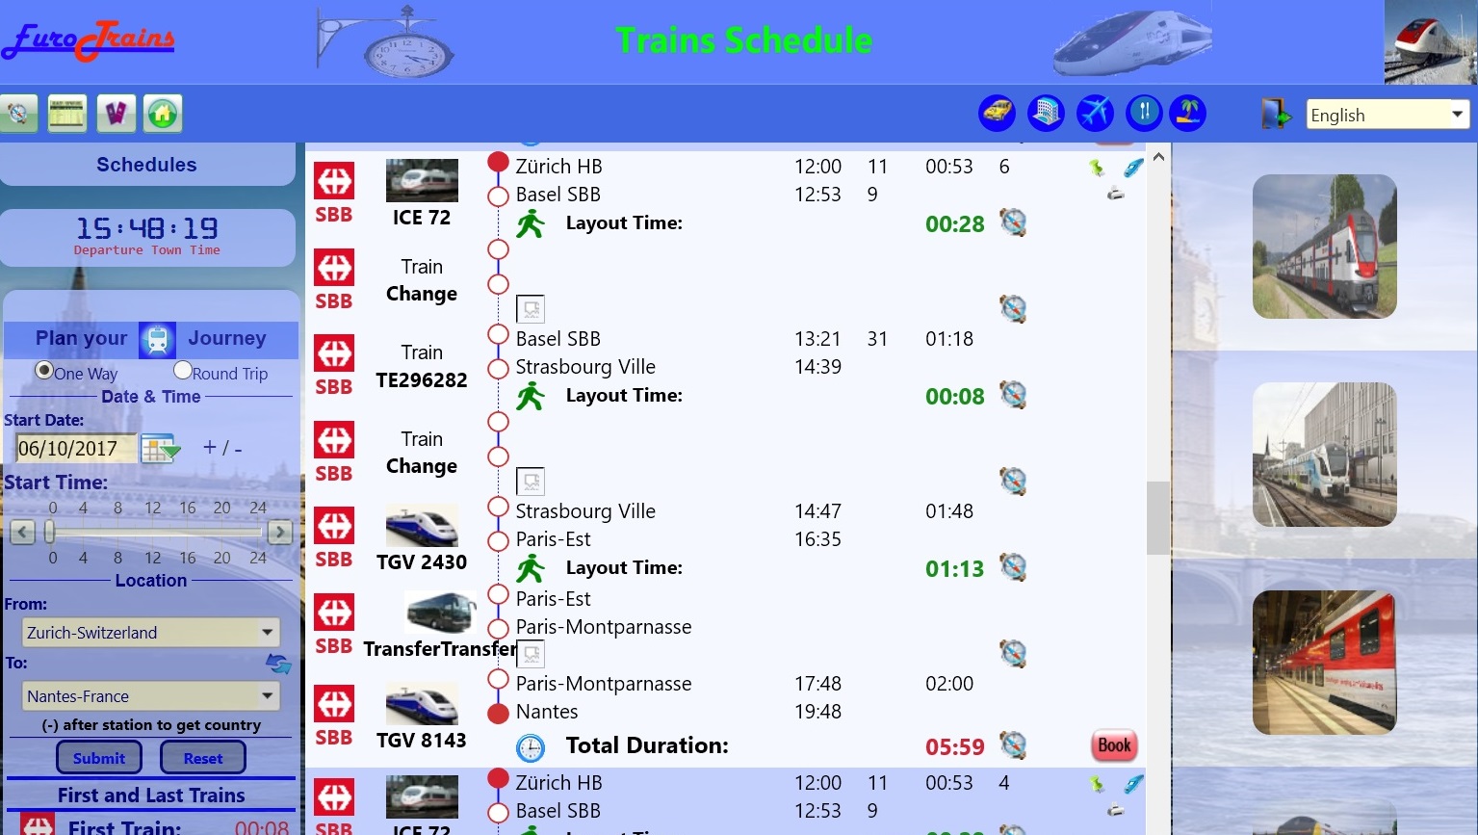Select the Round Trip radio option
The image size is (1478, 835).
(x=183, y=371)
